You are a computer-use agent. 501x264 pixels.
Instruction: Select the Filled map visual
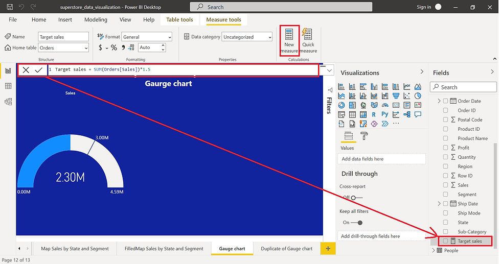tap(374, 105)
